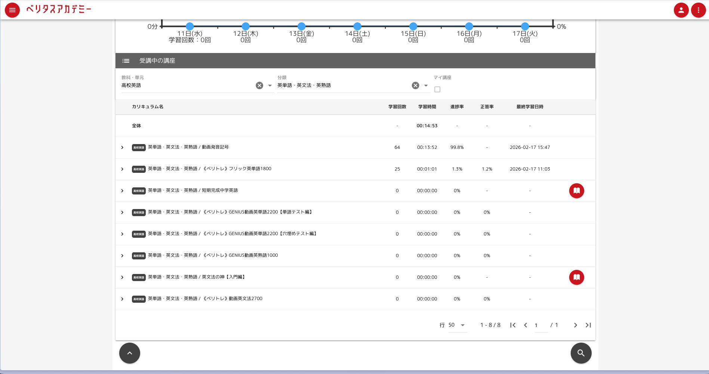Go to the next page of courses
The image size is (709, 374).
575,325
